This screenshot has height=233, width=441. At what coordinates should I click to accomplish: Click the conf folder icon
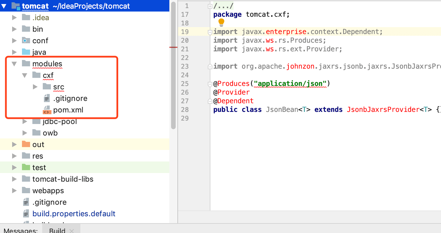(x=26, y=40)
